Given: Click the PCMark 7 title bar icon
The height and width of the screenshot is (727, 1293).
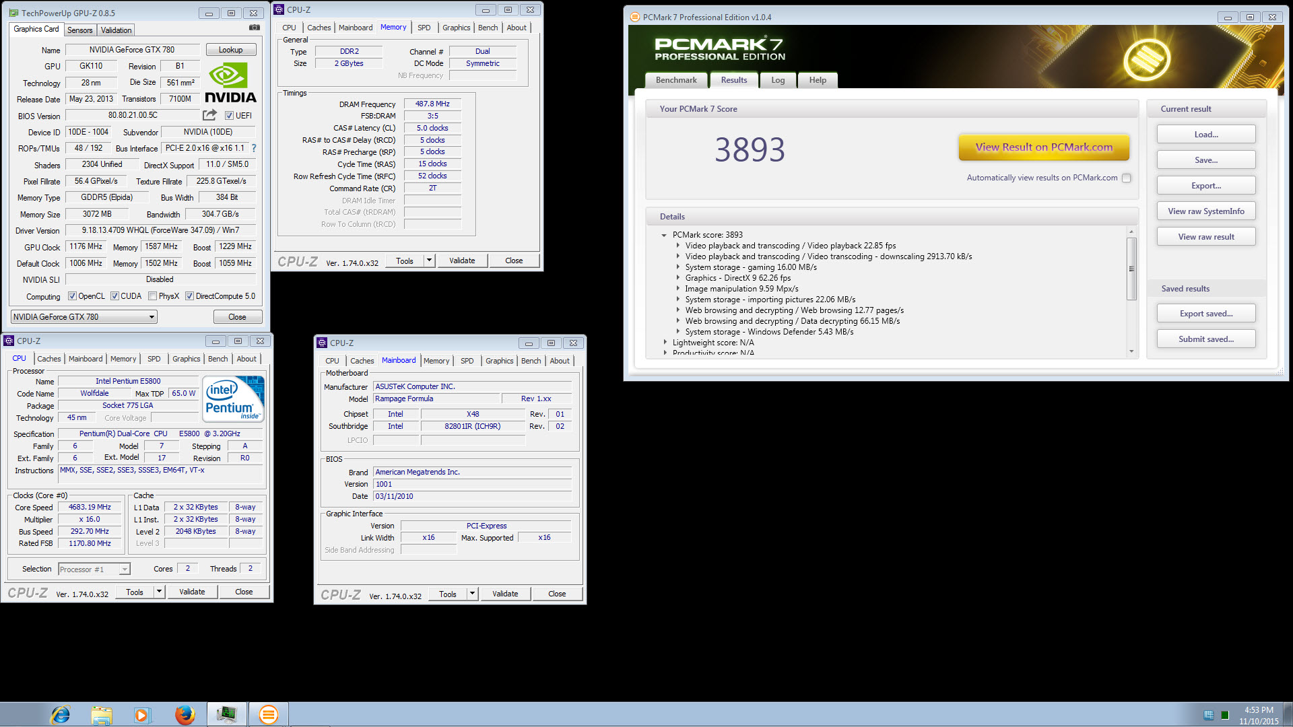Looking at the screenshot, I should [634, 17].
